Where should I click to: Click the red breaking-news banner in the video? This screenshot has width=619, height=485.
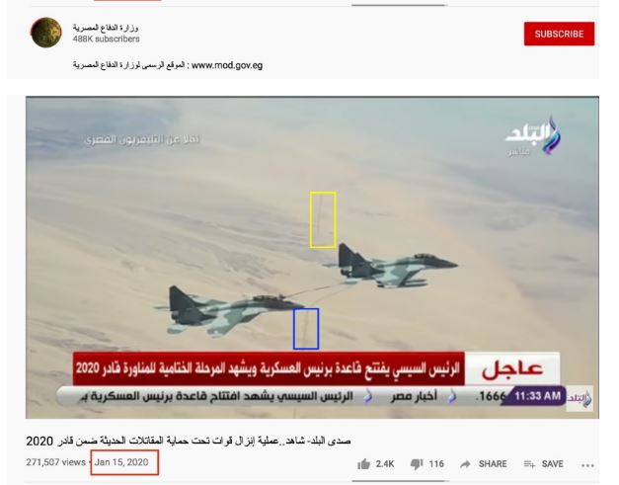tap(269, 368)
